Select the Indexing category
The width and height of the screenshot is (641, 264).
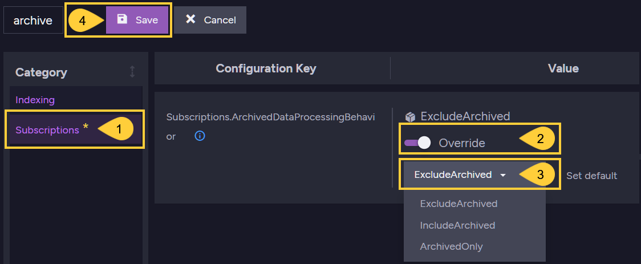(x=35, y=100)
